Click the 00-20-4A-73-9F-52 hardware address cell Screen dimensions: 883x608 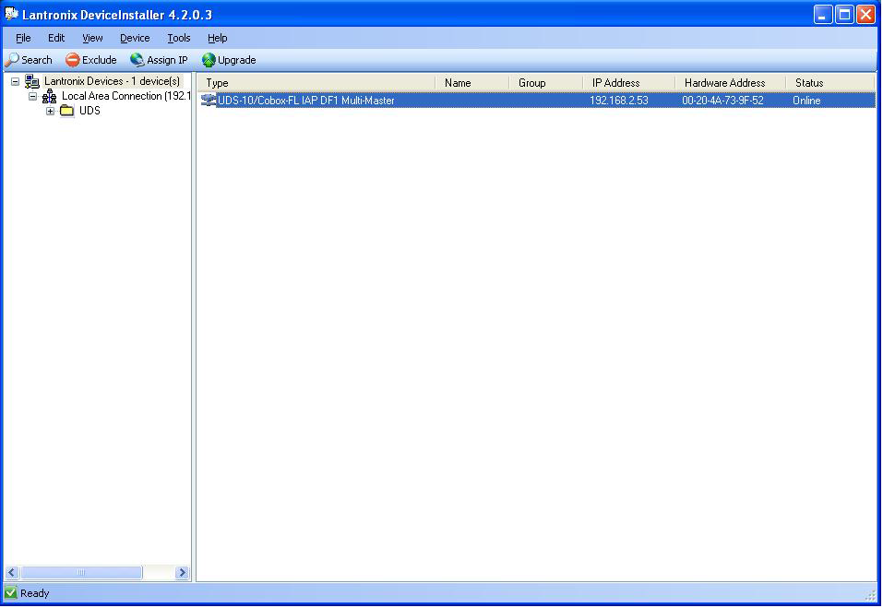tap(722, 101)
